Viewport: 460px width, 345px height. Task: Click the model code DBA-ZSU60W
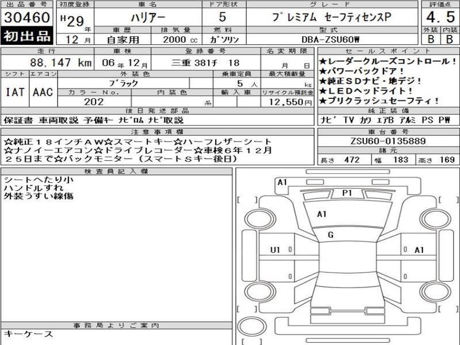tap(331, 40)
